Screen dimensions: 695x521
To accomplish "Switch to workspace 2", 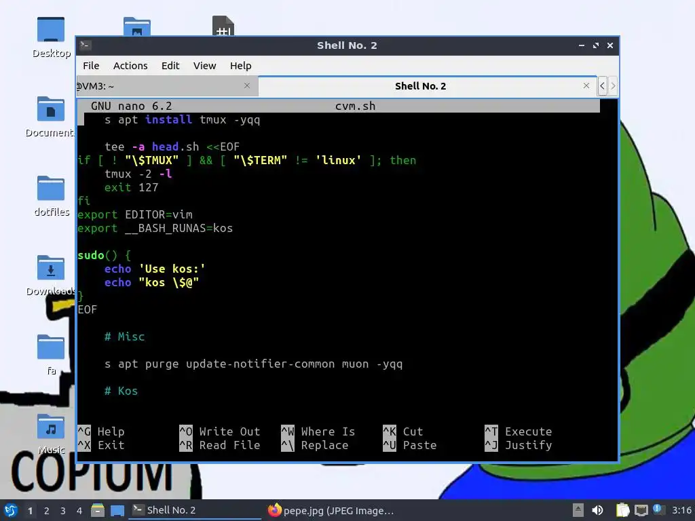I will point(47,510).
